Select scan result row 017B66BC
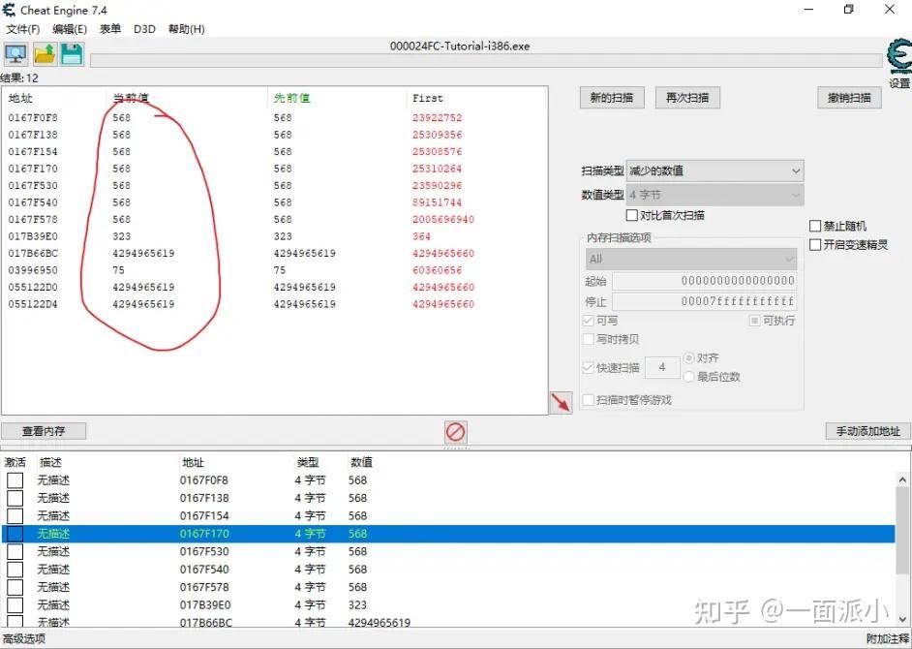 tap(274, 253)
